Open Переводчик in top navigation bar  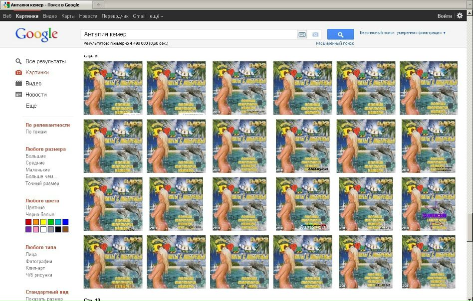115,16
